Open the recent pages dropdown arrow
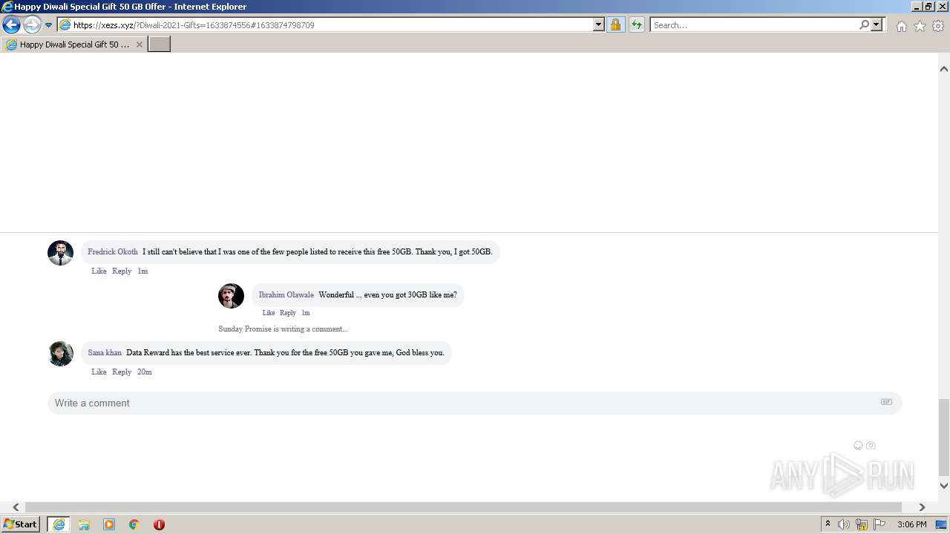Screen dimensions: 950x534 point(49,25)
